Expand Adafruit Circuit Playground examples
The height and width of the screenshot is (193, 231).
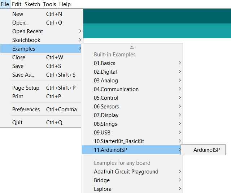[x=126, y=172]
